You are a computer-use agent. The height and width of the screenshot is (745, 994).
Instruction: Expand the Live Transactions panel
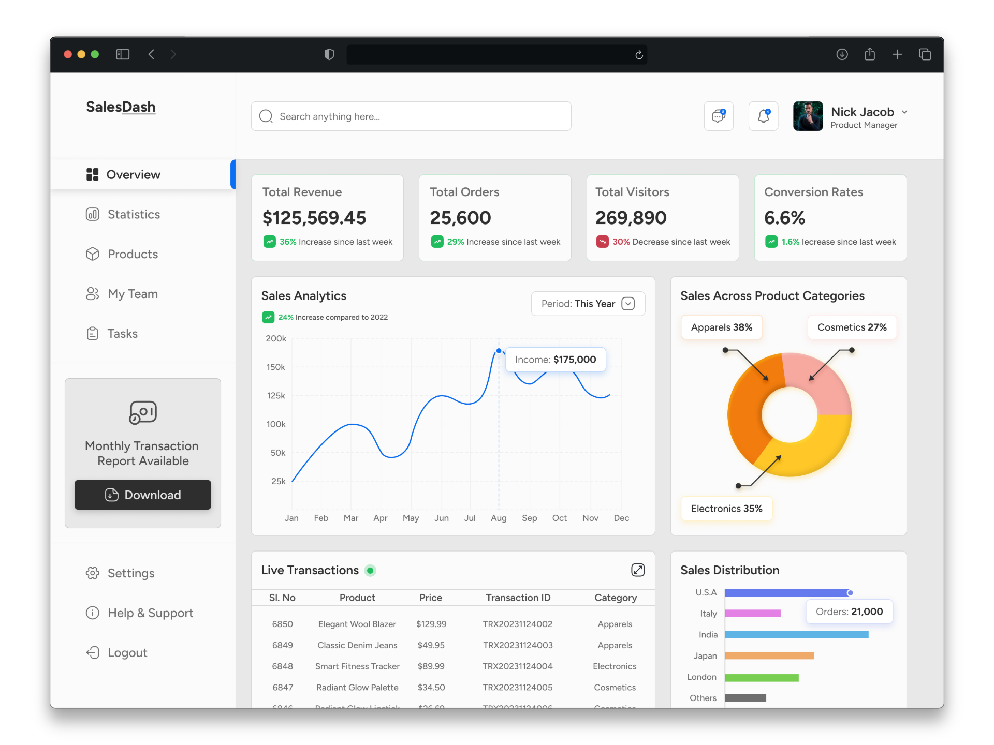(x=638, y=570)
